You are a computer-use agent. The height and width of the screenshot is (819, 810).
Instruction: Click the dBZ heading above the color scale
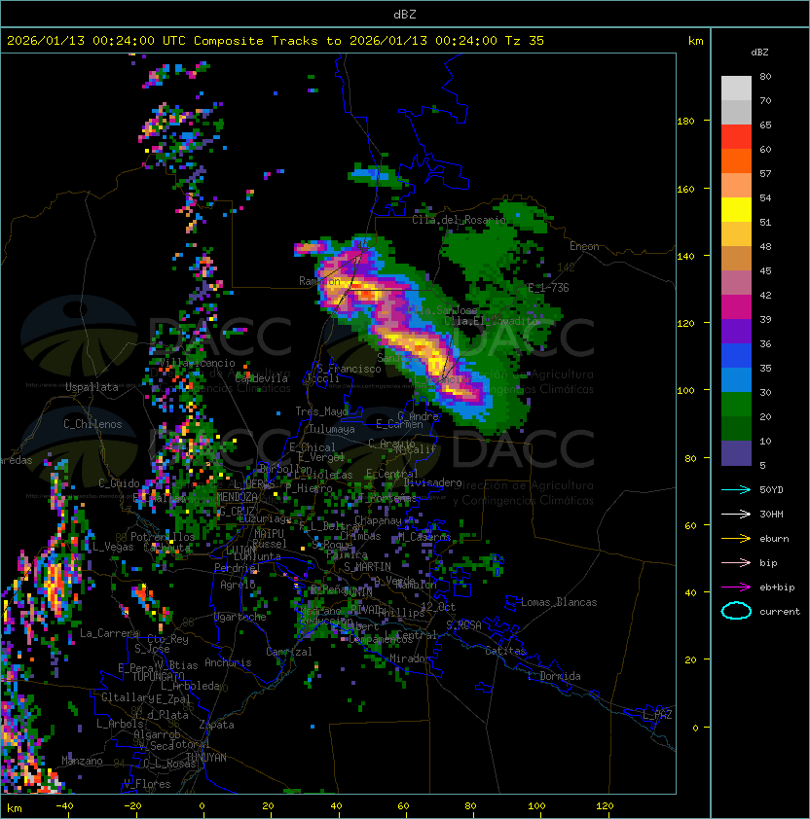coord(759,53)
